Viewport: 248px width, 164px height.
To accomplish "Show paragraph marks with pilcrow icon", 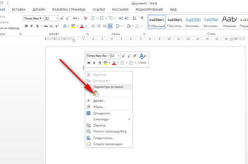I will [x=142, y=18].
